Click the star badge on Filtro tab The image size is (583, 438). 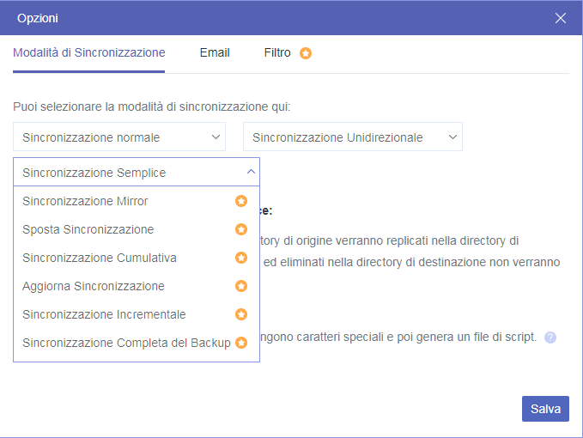click(x=306, y=53)
